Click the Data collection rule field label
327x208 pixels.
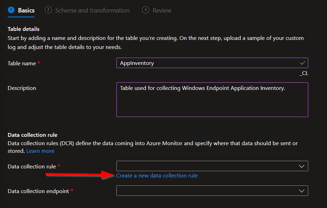coord(32,167)
